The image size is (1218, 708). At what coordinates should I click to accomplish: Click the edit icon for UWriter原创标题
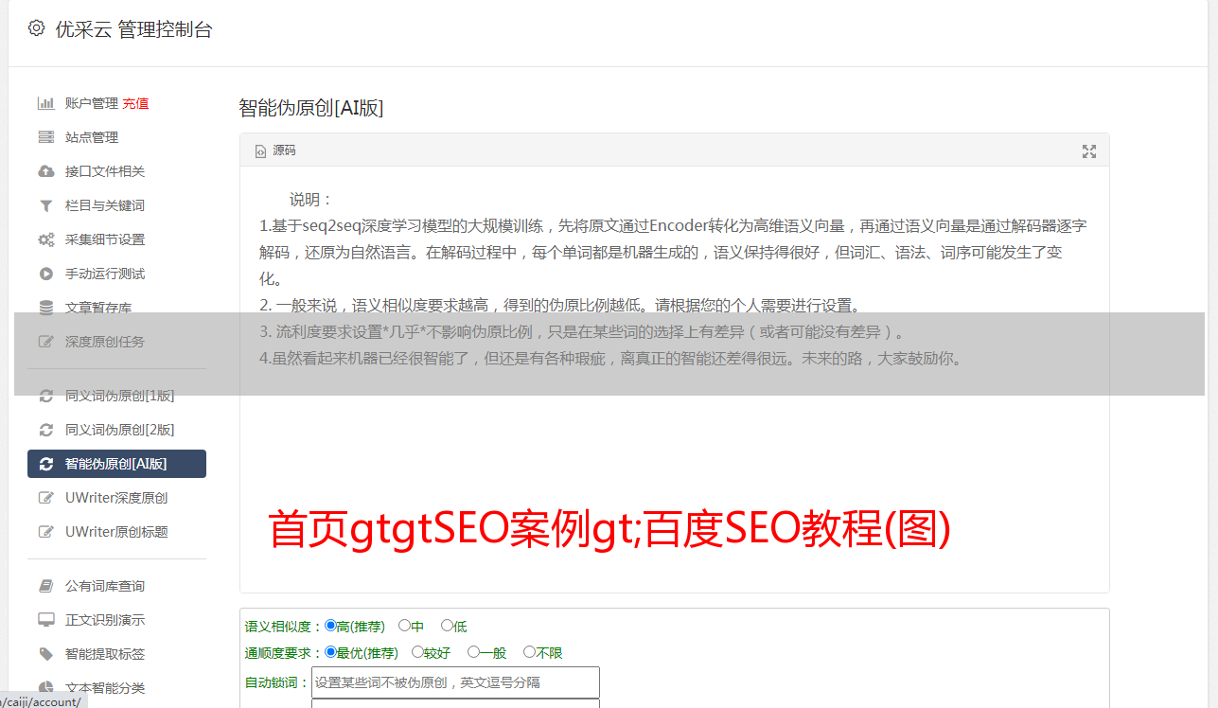(45, 532)
